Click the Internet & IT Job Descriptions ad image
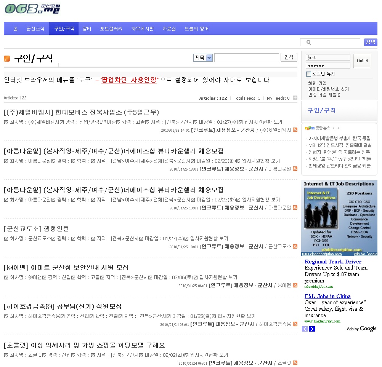Screen dimensions: 382x367 [339, 218]
